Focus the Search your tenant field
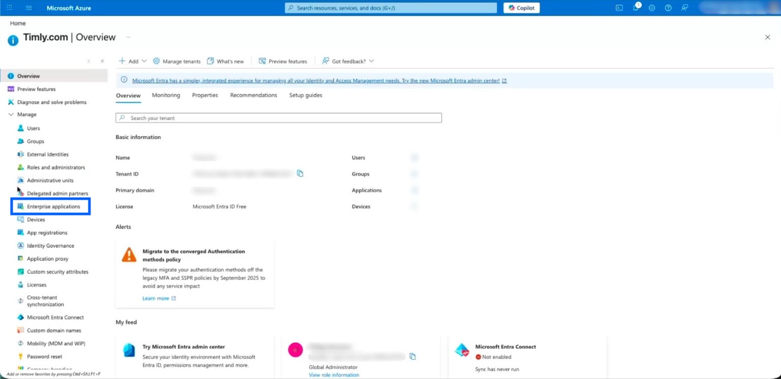The width and height of the screenshot is (781, 379). (279, 118)
